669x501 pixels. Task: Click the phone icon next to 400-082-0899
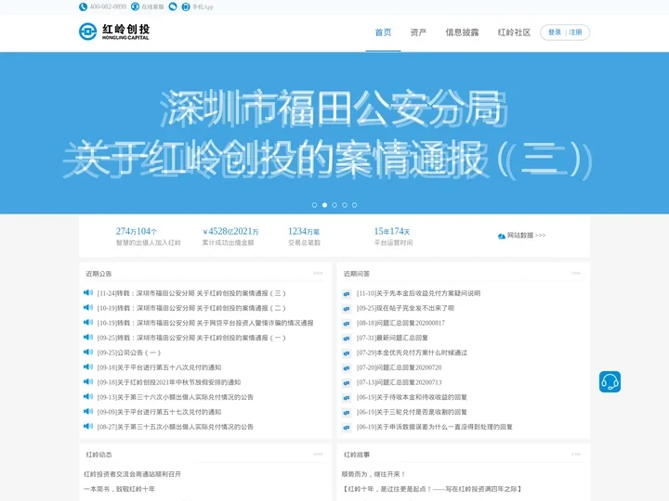tap(84, 6)
